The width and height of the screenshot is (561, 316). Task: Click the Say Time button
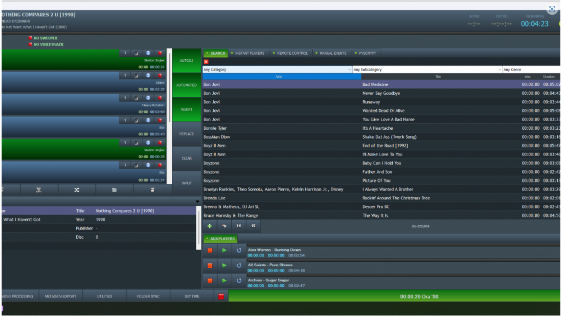tap(192, 296)
